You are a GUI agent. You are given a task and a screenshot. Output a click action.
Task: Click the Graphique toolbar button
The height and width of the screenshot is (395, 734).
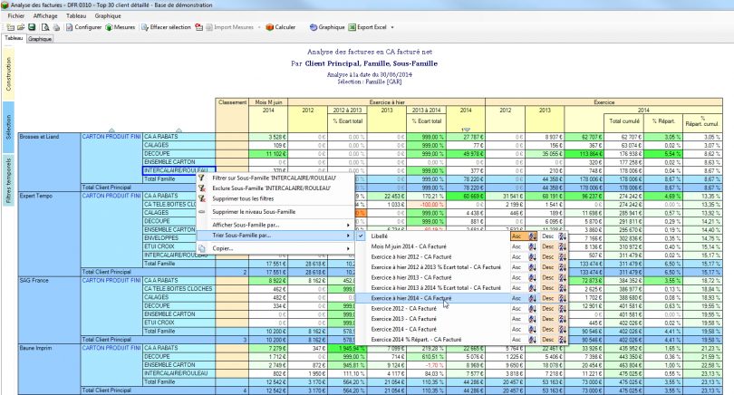click(x=327, y=27)
